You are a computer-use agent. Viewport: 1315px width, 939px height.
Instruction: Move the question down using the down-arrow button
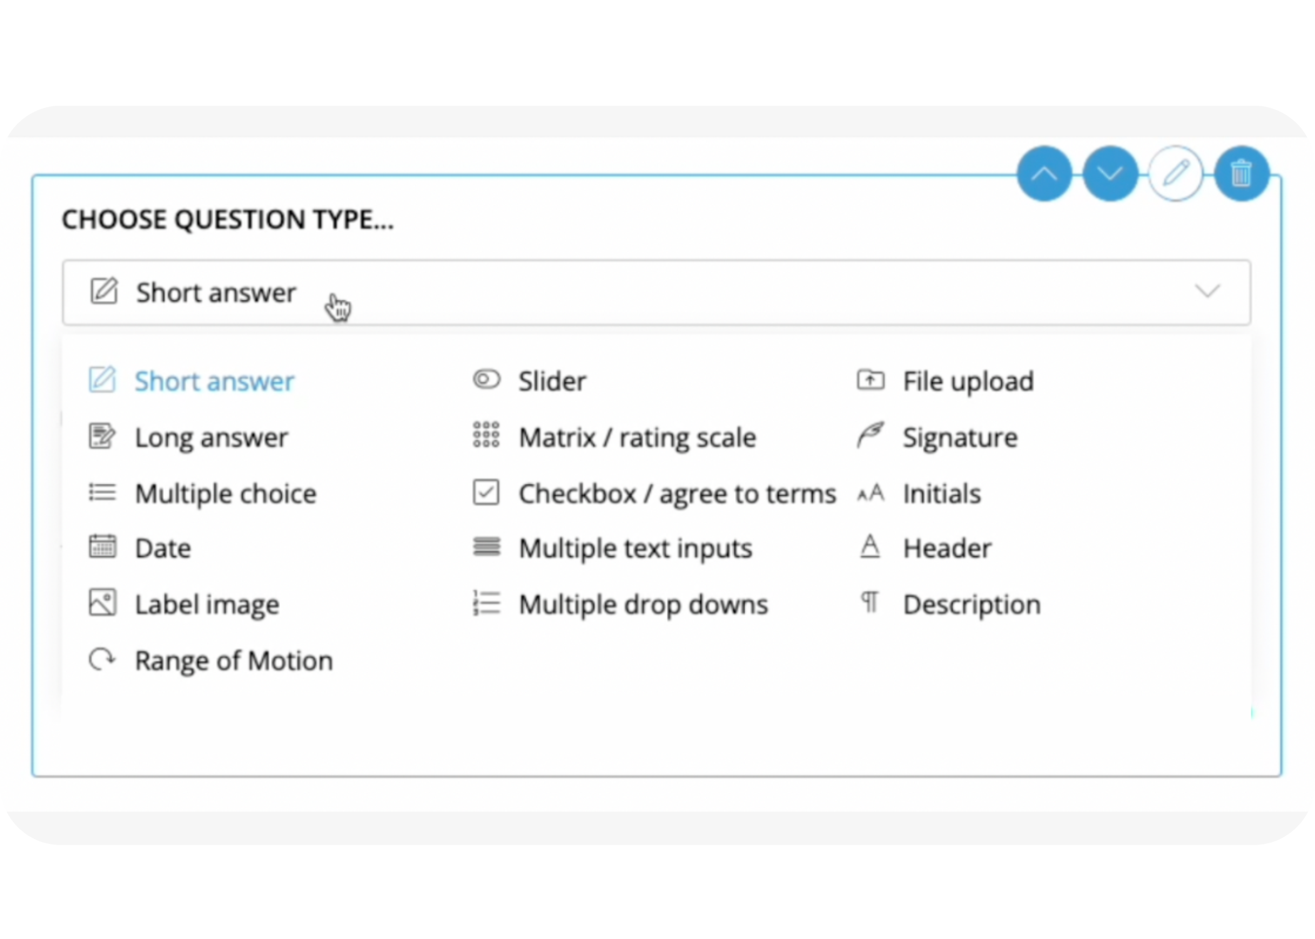(x=1110, y=173)
